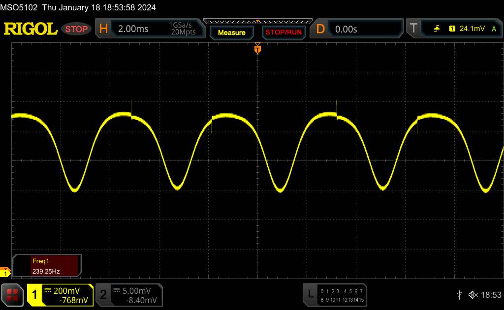The width and height of the screenshot is (504, 310).
Task: Click the trigger mode A indicator
Action: [494, 29]
